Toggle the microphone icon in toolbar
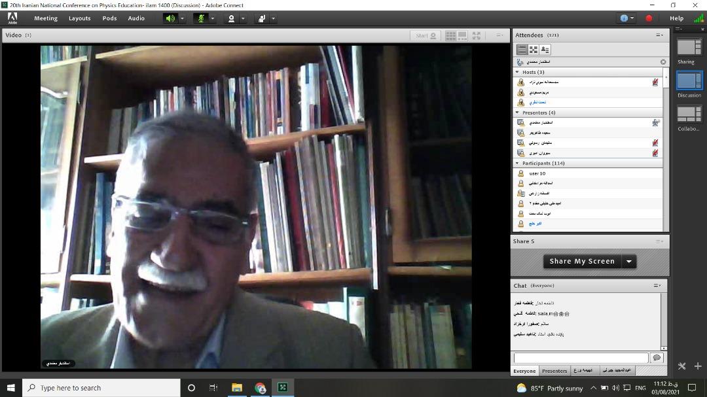This screenshot has height=397, width=707. coord(201,18)
